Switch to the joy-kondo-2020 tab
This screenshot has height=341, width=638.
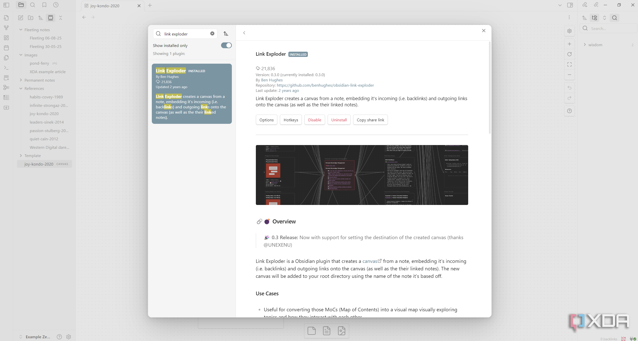click(x=113, y=6)
